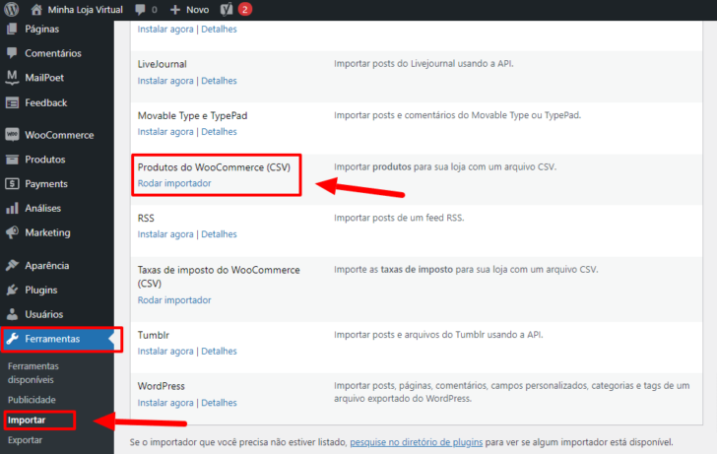Open Usuários menu label
The image size is (717, 454).
coord(44,314)
